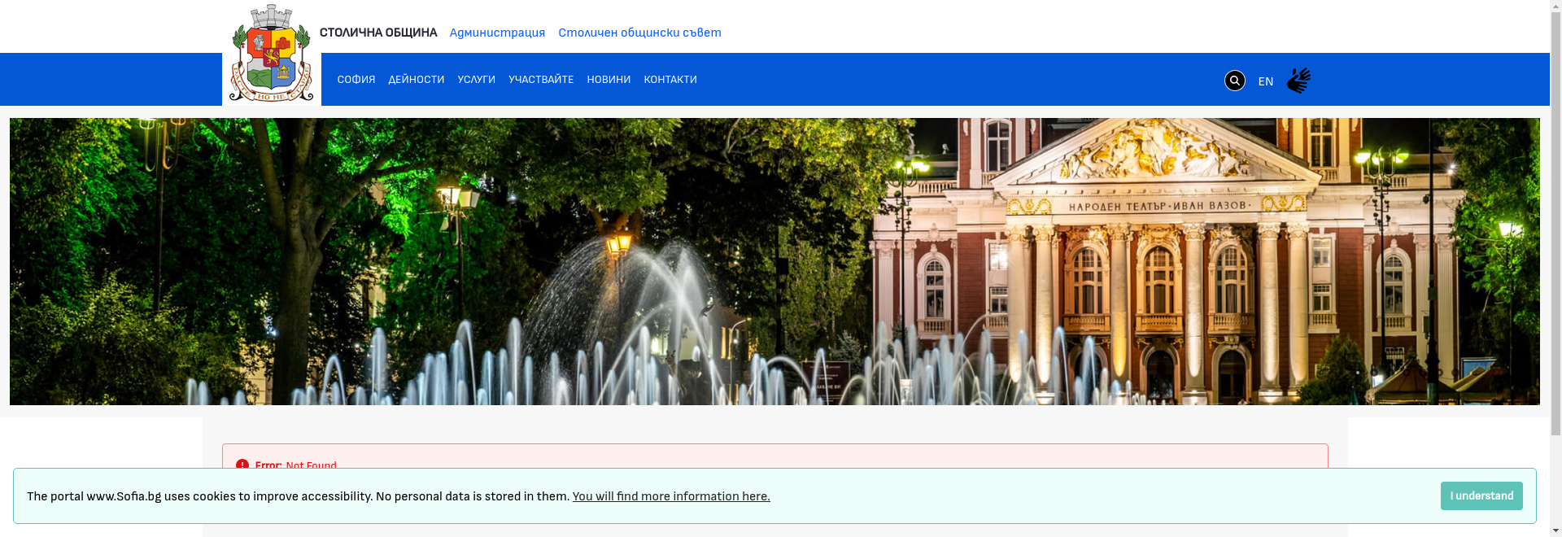Expand the СОФИЯ menu
This screenshot has height=537, width=1562.
pos(356,80)
